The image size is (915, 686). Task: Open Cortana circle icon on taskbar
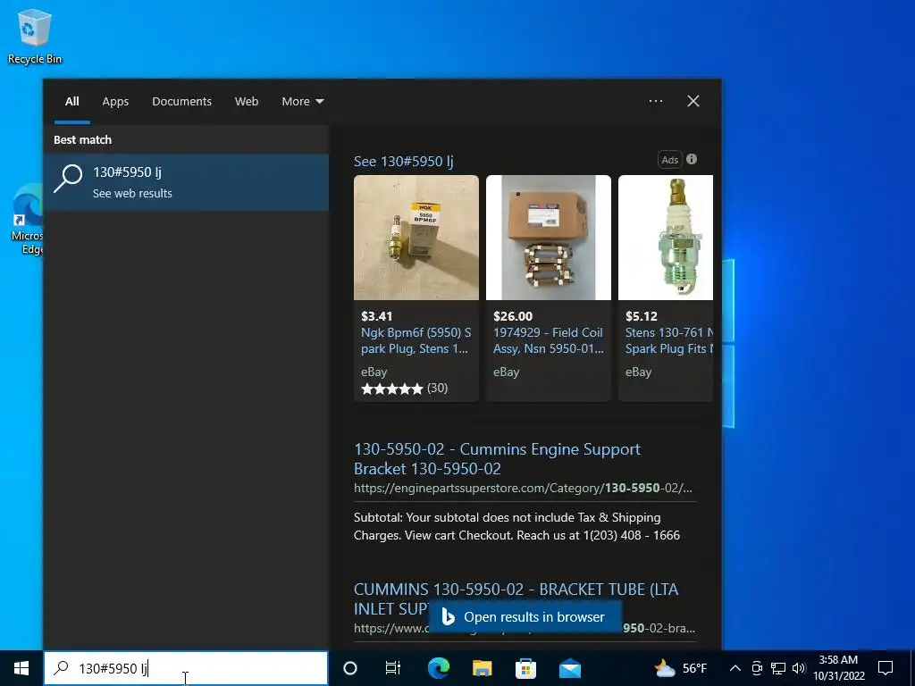350,668
